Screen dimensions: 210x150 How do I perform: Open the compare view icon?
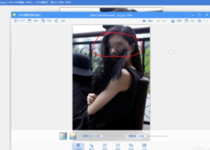(186, 21)
